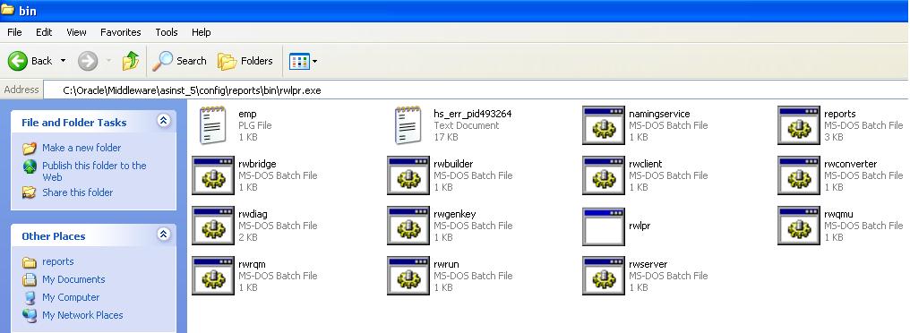
Task: Click the My Network Places icon
Action: coord(30,316)
